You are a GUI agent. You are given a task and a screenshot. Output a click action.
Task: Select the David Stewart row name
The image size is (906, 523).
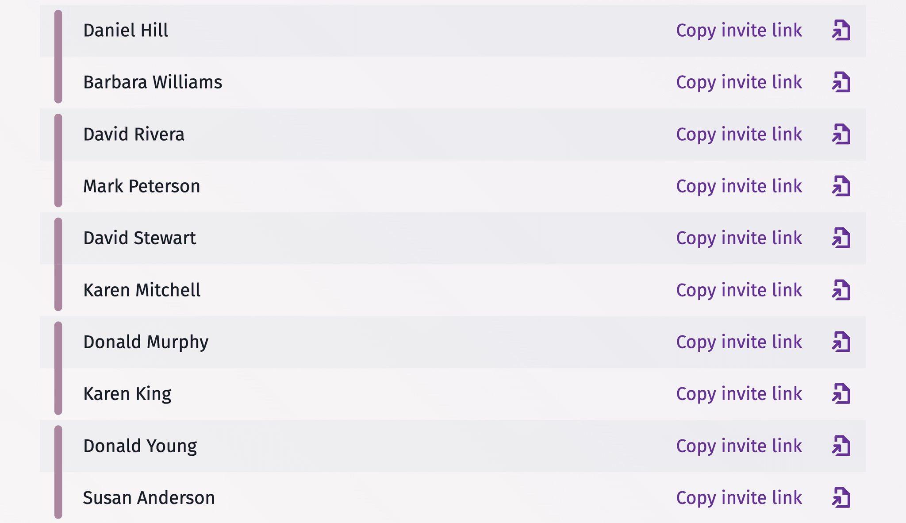coord(139,238)
